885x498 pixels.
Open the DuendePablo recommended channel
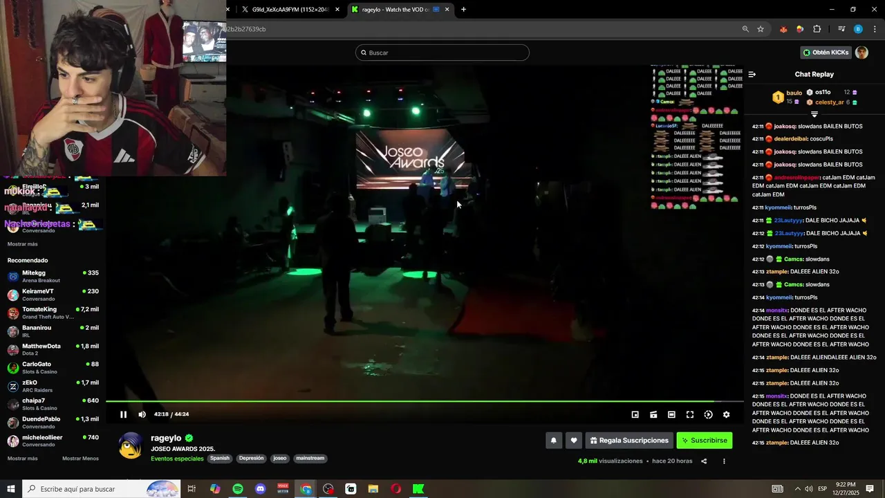[53, 423]
